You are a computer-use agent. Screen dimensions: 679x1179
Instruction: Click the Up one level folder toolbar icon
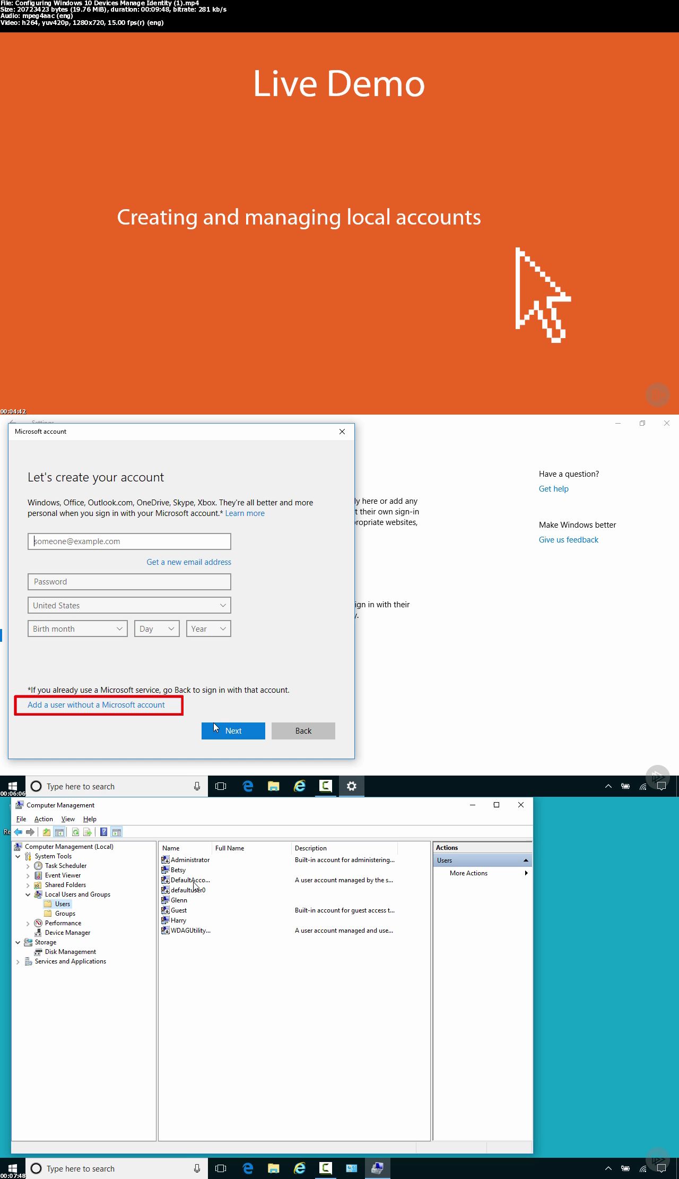coord(47,832)
